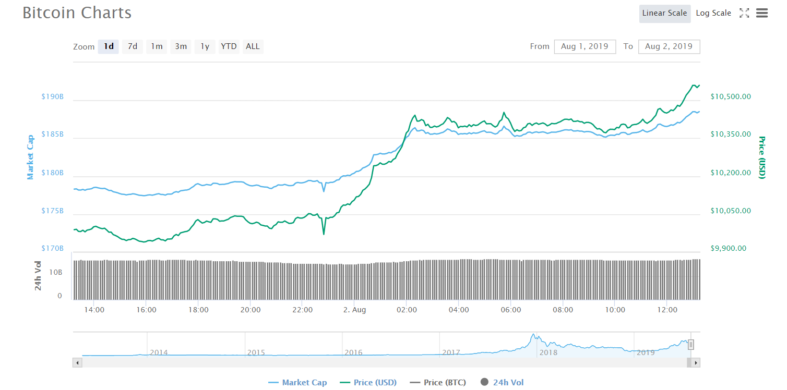
Task: Switch to Linear Scale
Action: click(x=665, y=13)
